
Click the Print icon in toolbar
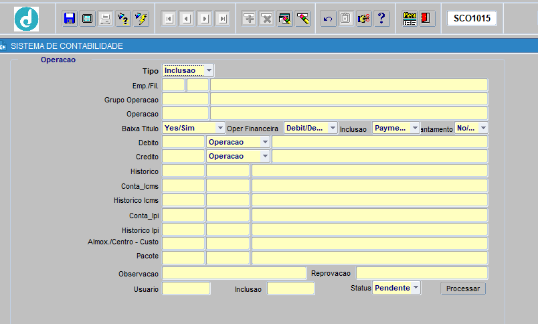105,19
